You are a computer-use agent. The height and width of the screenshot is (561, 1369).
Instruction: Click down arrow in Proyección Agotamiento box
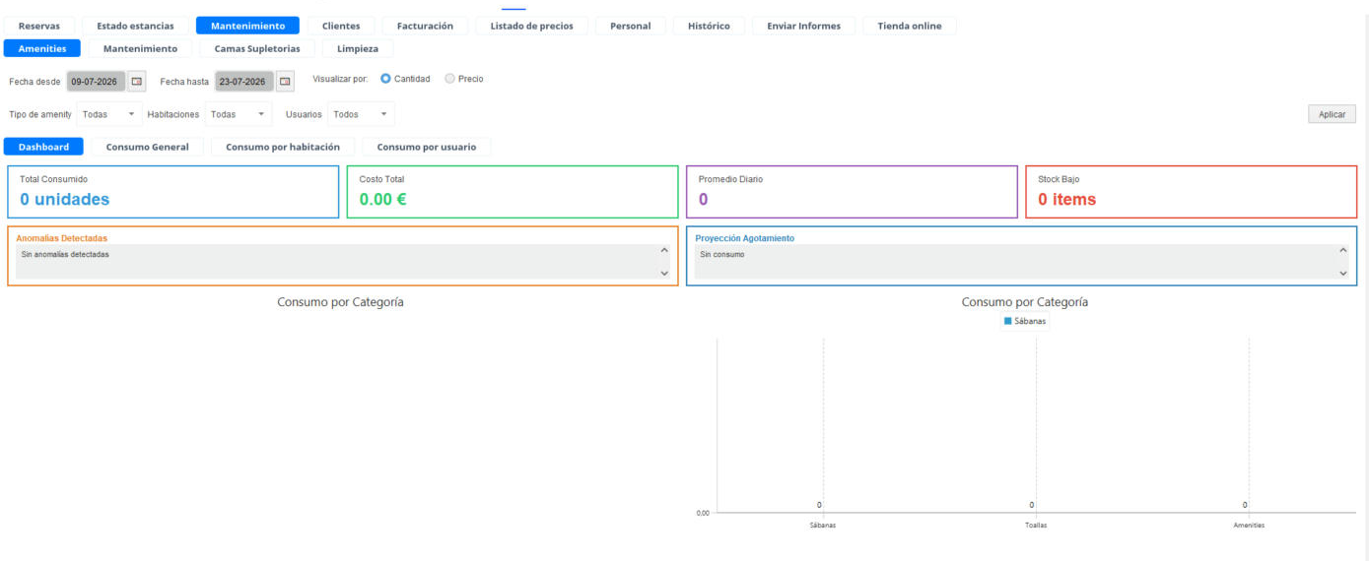coord(1342,273)
